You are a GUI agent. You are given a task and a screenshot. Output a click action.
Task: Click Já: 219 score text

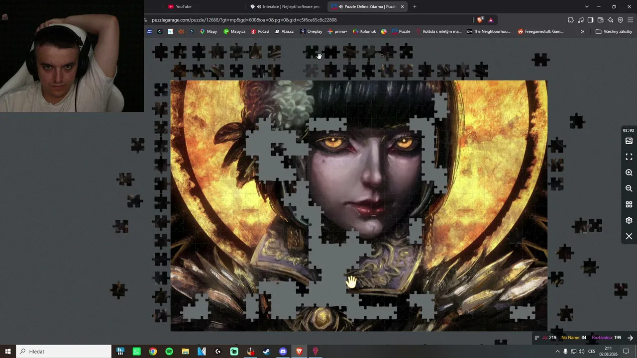click(x=549, y=338)
